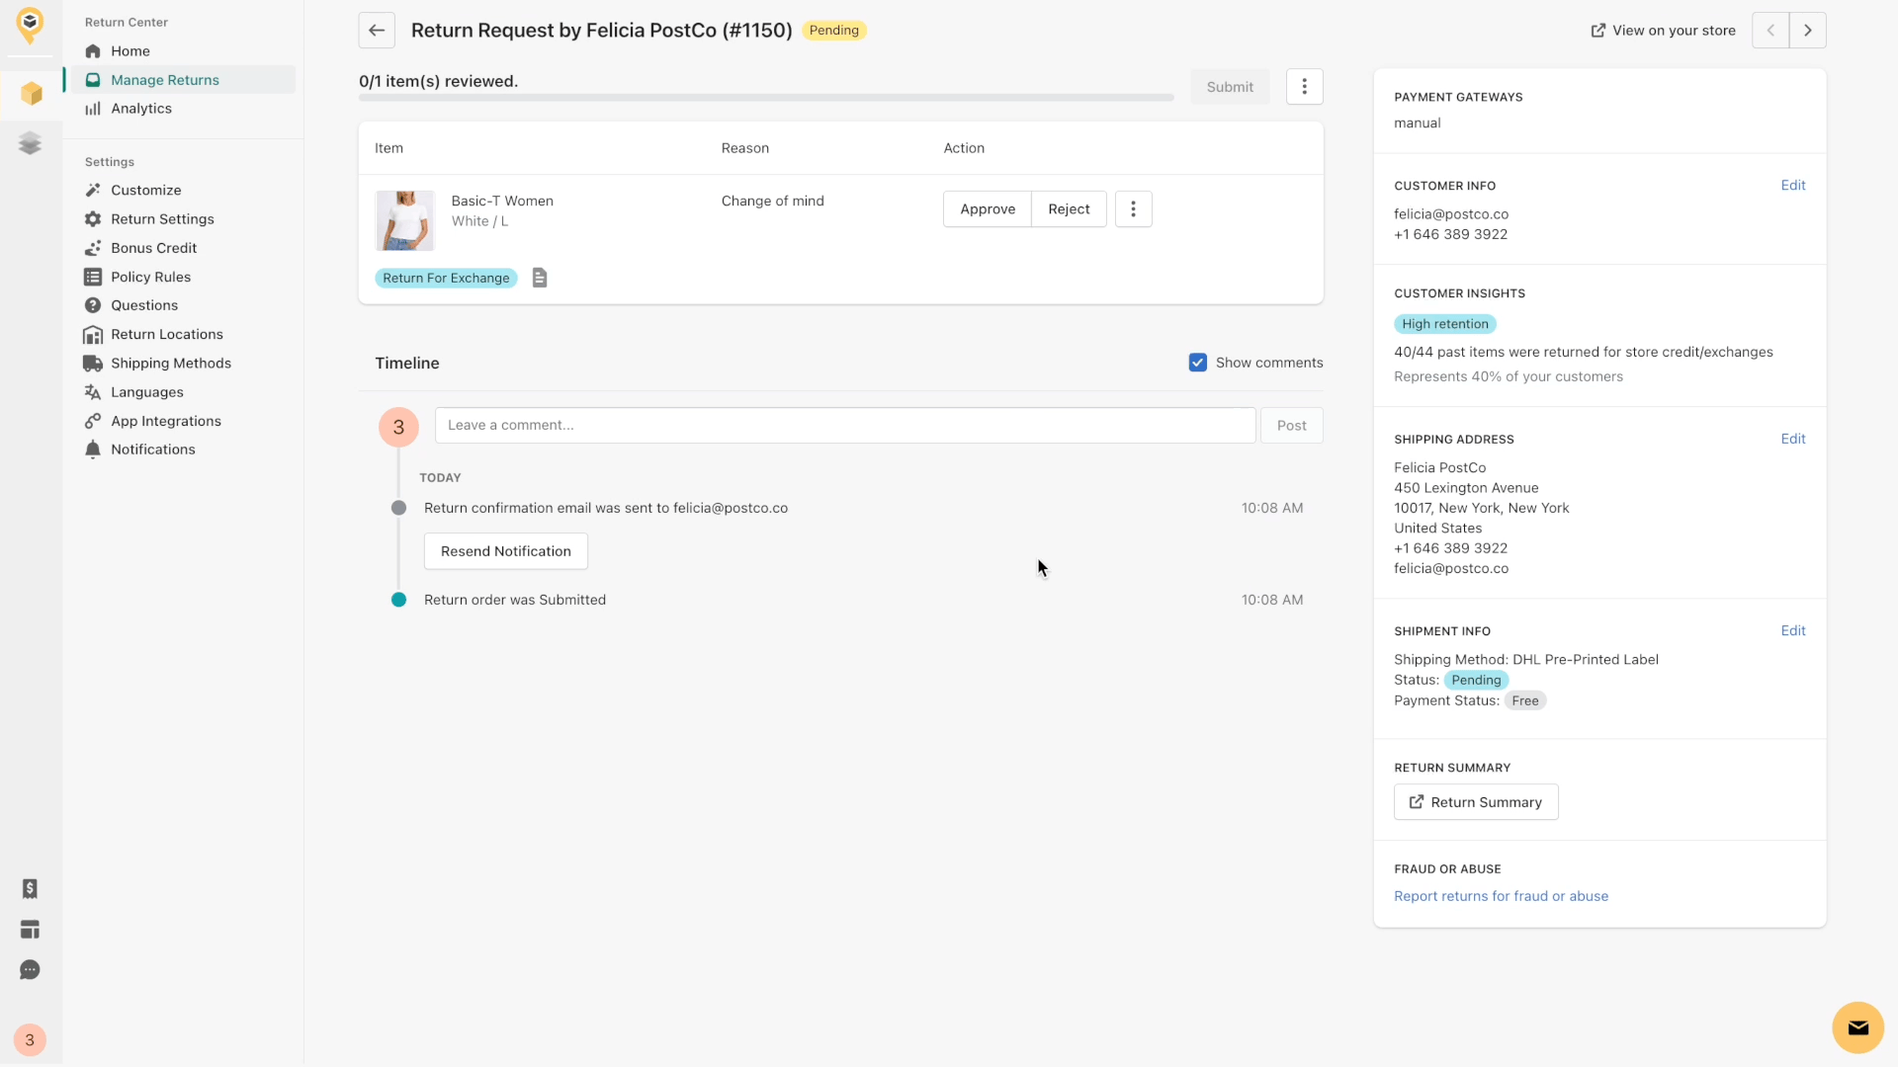Click Resend Notification button

click(x=505, y=551)
